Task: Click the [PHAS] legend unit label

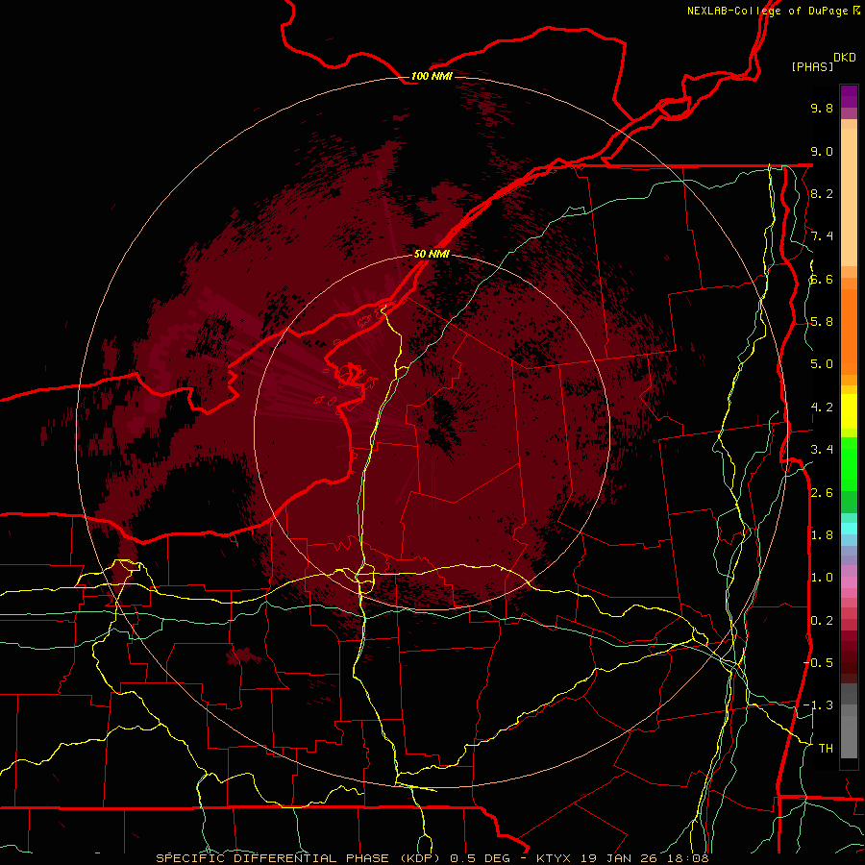Action: coord(812,67)
